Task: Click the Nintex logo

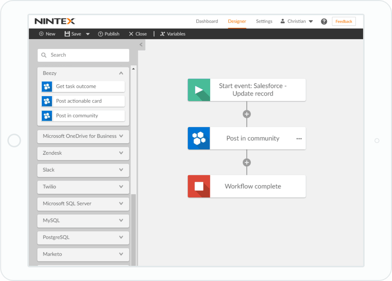Action: 55,21
